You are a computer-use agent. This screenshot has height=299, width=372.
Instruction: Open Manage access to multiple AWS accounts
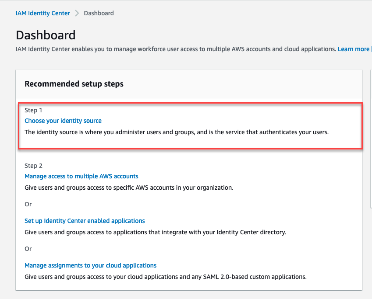pyautogui.click(x=81, y=176)
